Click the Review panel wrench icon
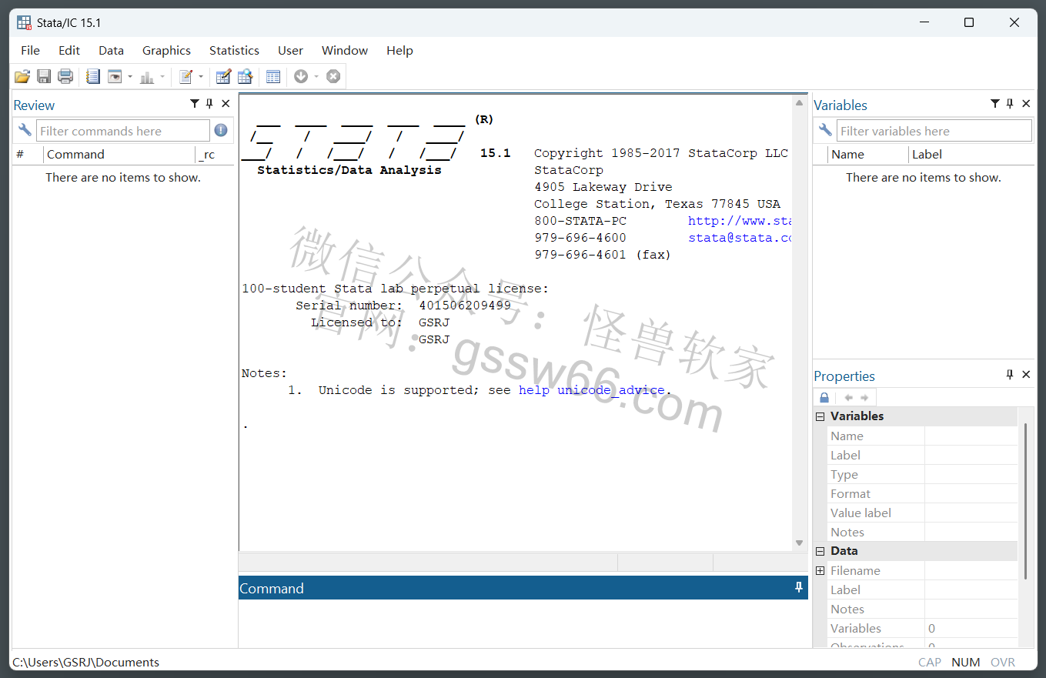 pos(25,130)
